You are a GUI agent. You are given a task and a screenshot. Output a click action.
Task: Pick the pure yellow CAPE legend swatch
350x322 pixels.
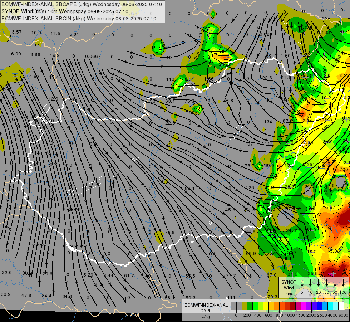pos(266,306)
